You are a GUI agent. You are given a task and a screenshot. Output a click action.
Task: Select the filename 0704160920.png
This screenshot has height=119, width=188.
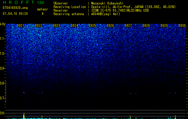pos(15,8)
